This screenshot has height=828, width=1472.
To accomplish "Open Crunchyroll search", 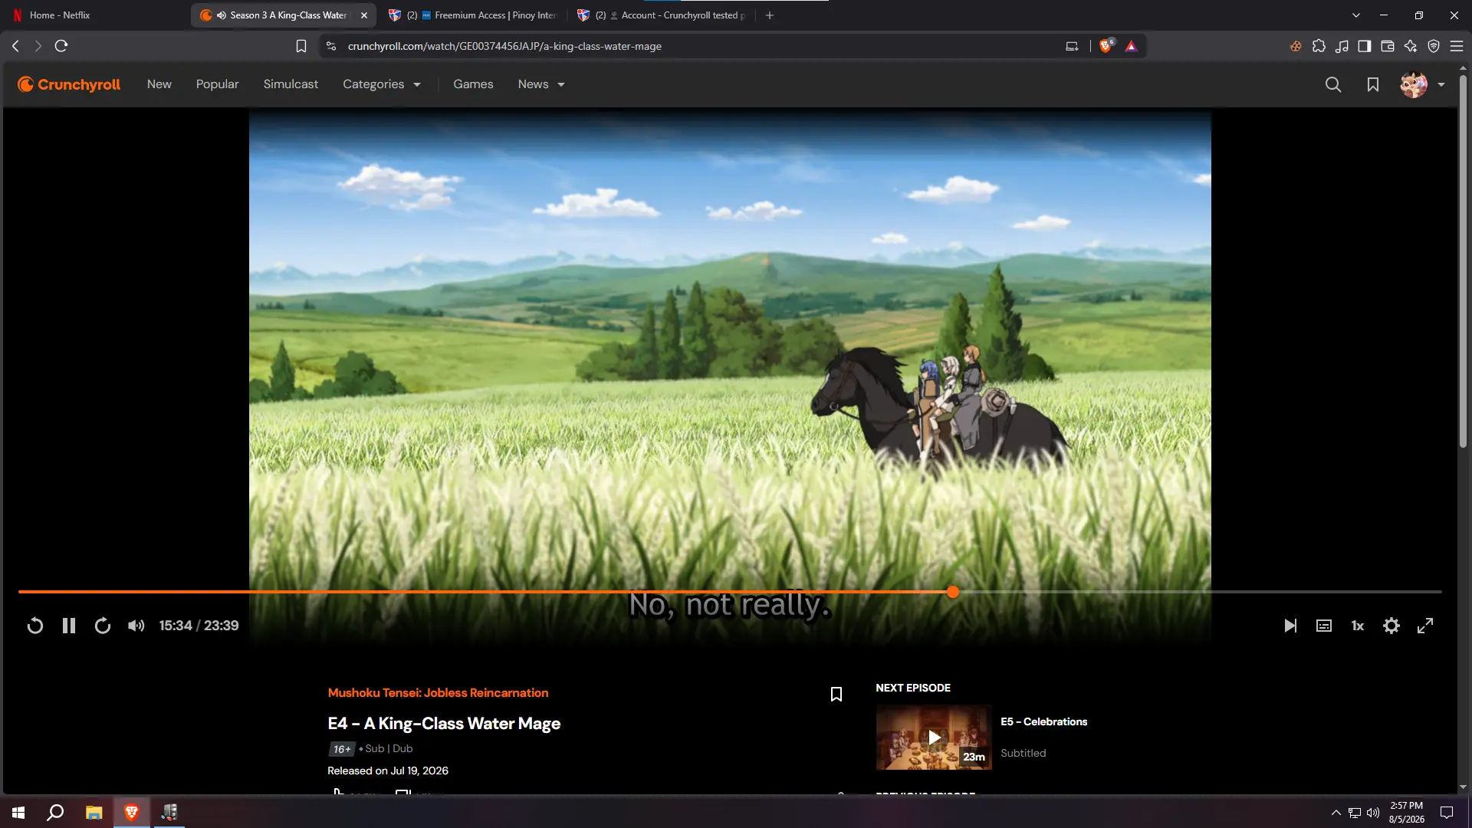I will (x=1333, y=84).
